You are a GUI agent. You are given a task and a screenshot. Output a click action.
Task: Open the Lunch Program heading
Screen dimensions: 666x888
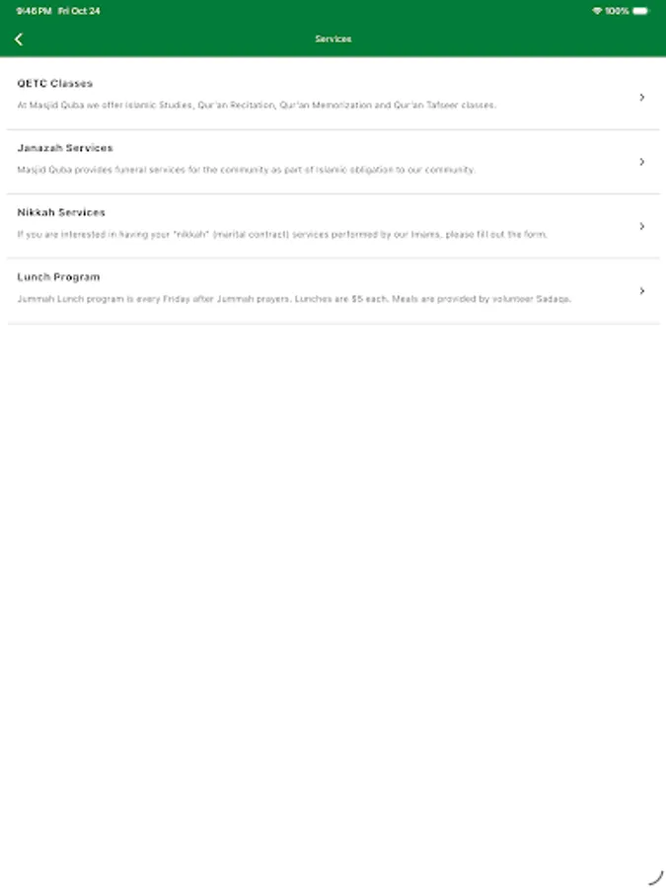[x=58, y=277]
